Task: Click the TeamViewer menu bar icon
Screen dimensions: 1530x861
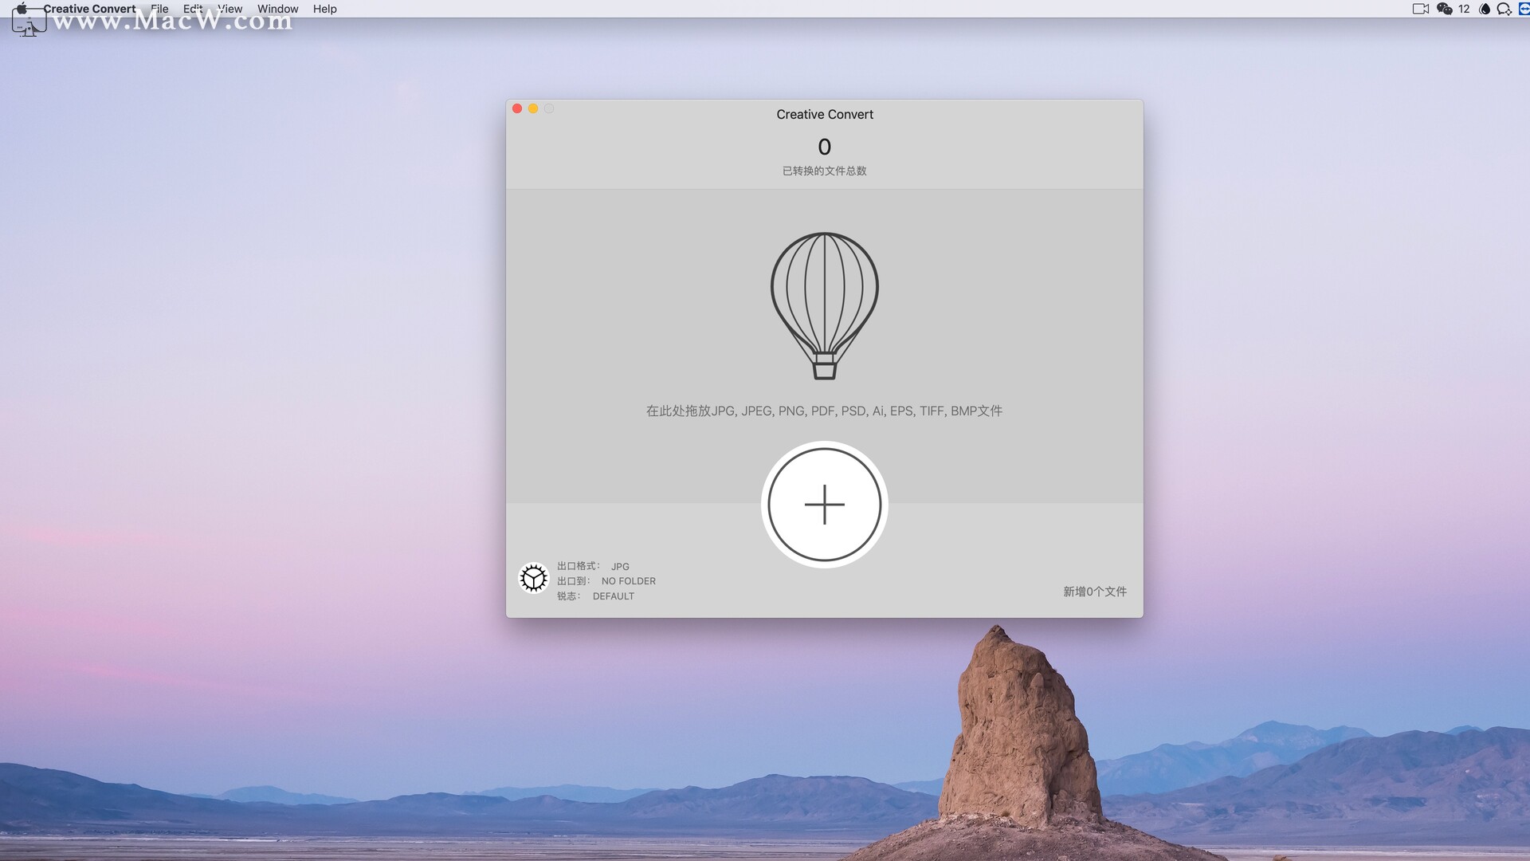Action: 1524,9
